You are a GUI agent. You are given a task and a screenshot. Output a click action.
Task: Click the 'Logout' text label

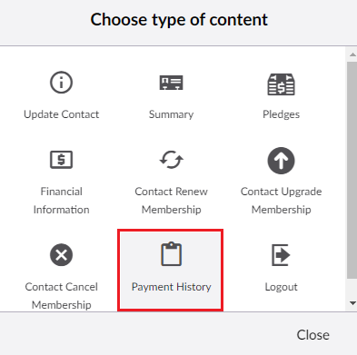281,287
